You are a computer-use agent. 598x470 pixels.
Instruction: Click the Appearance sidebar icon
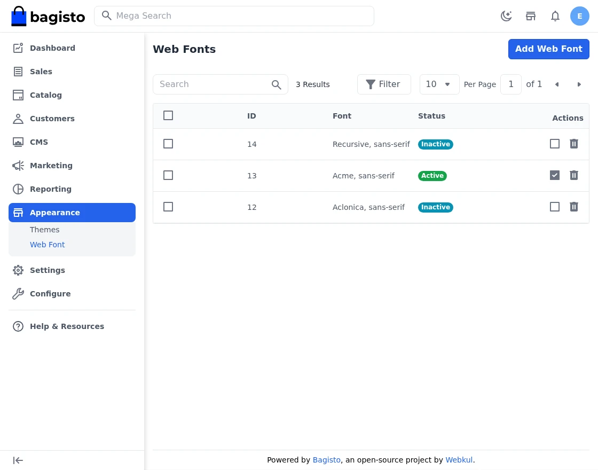(18, 213)
